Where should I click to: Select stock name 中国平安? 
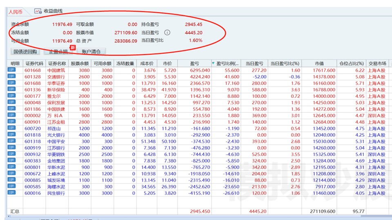point(56,141)
